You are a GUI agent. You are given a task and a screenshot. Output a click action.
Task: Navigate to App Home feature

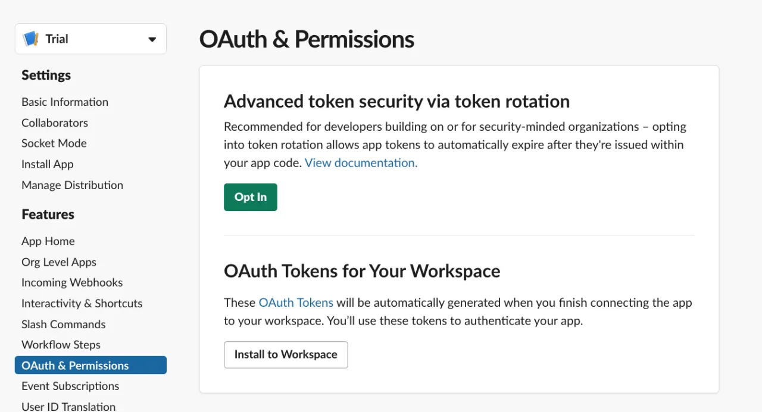click(x=48, y=241)
